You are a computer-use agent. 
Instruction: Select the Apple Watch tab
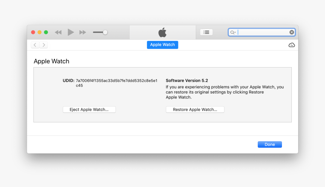click(x=162, y=45)
